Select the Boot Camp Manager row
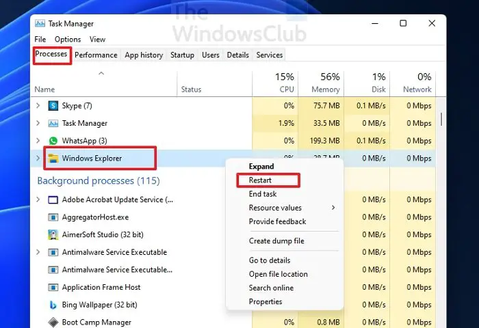Screen dimensions: 479x328 (96, 323)
